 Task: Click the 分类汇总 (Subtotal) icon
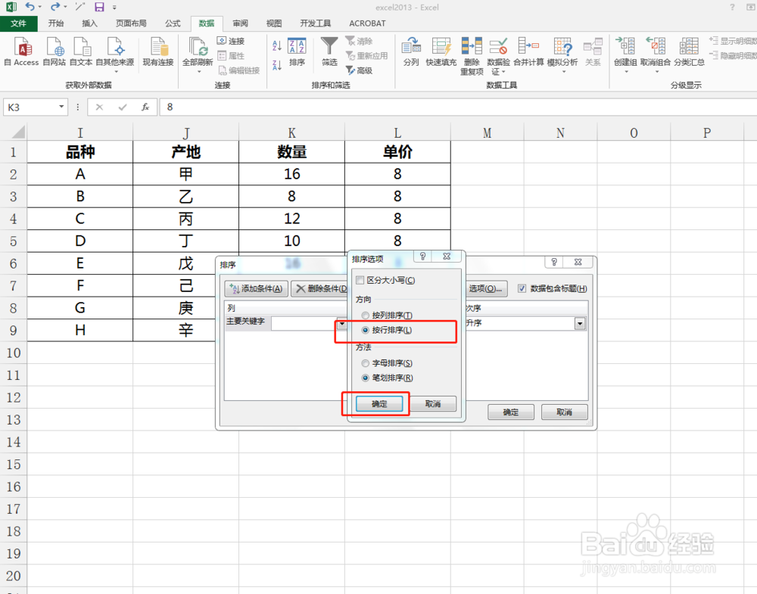click(x=689, y=53)
